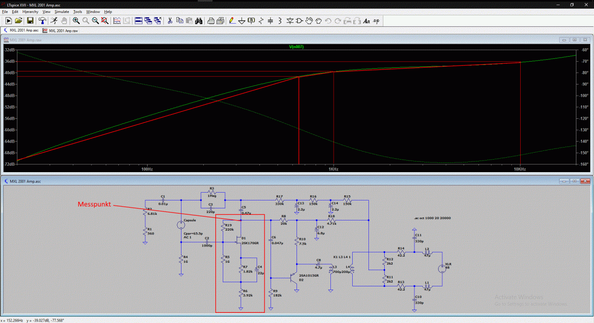The width and height of the screenshot is (594, 323).
Task: Open the Component gate-symbol chooser
Action: [300, 21]
